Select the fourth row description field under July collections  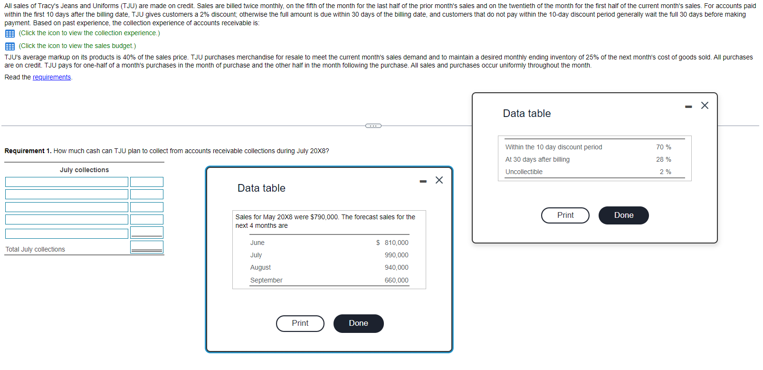[67, 220]
